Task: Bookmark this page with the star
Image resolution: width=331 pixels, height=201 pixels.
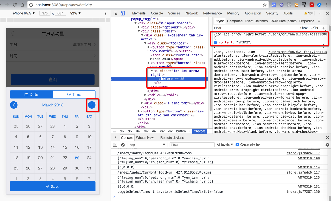Action: click(265, 5)
